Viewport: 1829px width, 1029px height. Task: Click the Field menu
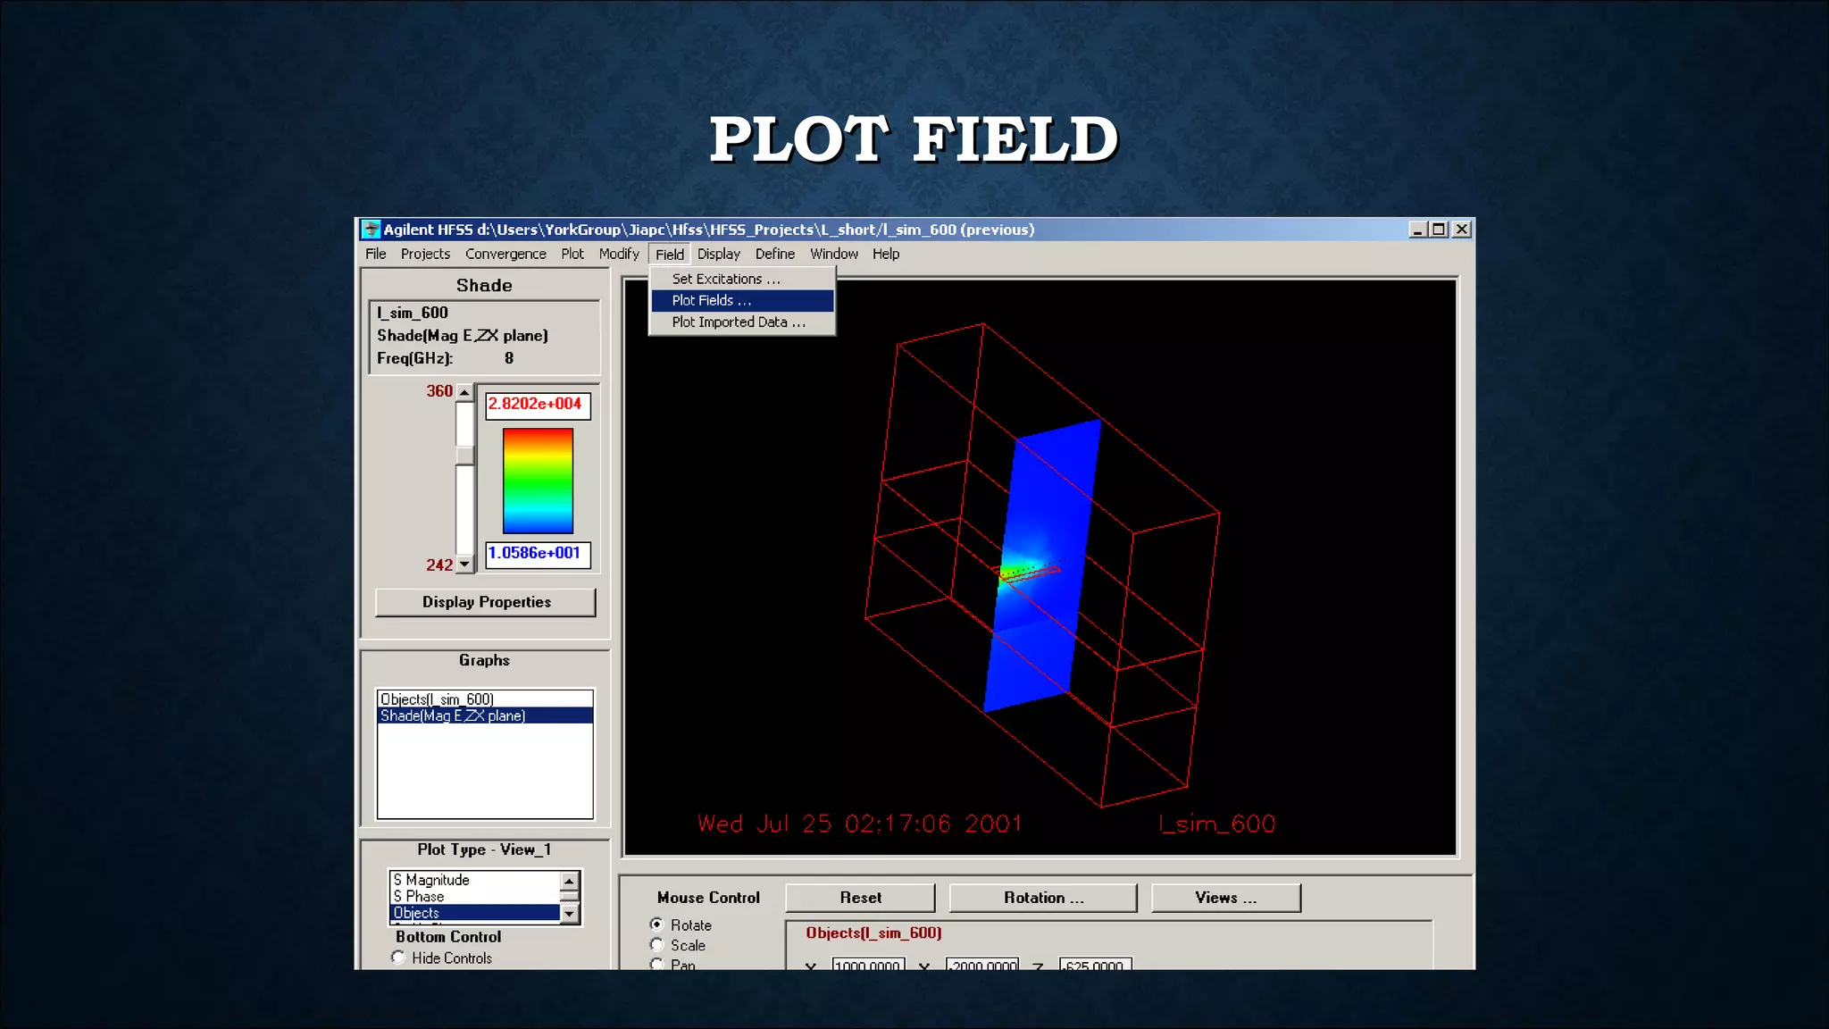tap(669, 255)
